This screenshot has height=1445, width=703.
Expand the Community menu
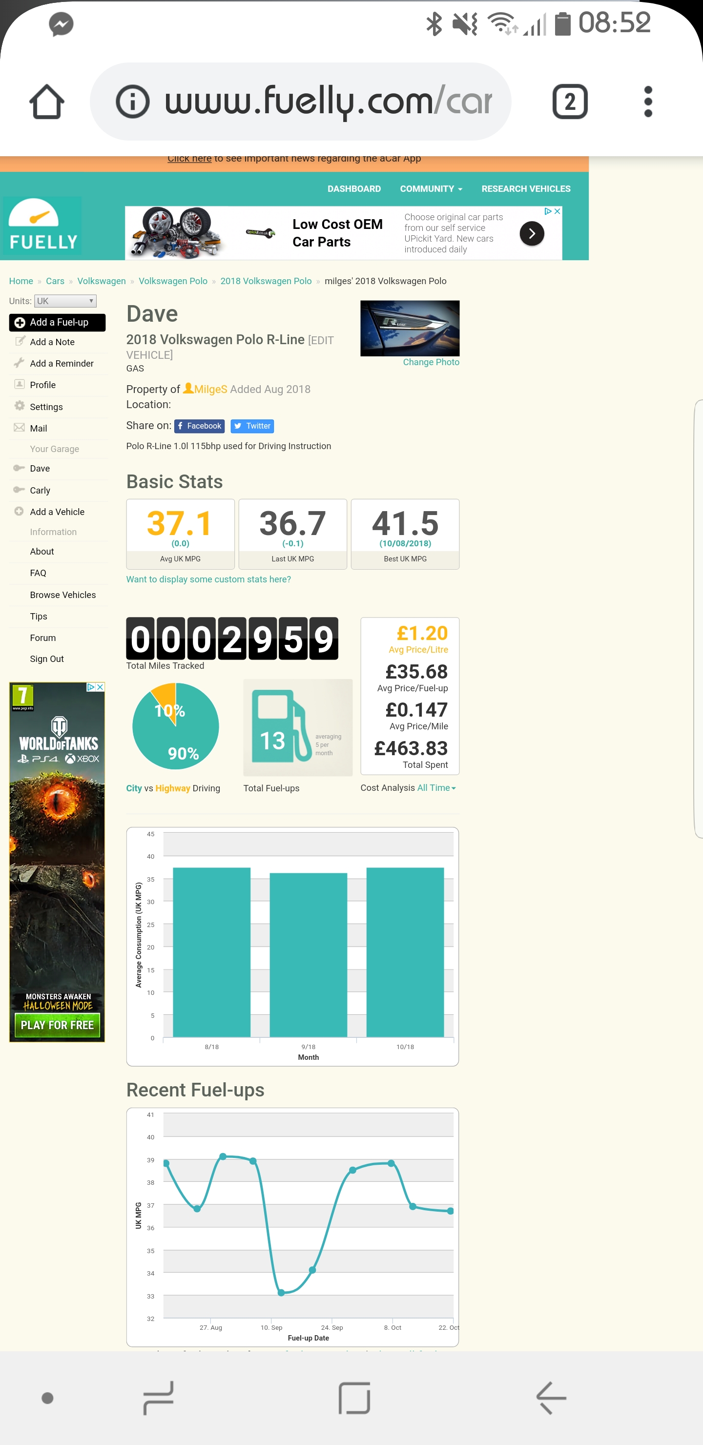[431, 189]
